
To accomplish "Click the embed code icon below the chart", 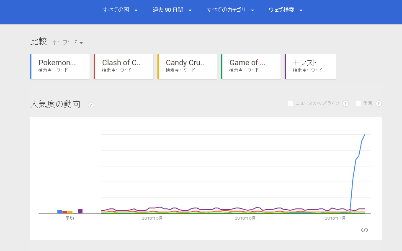I will pyautogui.click(x=364, y=230).
